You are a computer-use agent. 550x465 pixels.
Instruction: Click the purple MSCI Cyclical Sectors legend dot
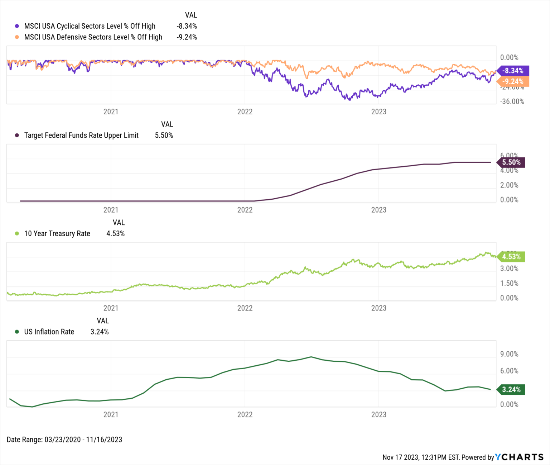click(x=17, y=26)
